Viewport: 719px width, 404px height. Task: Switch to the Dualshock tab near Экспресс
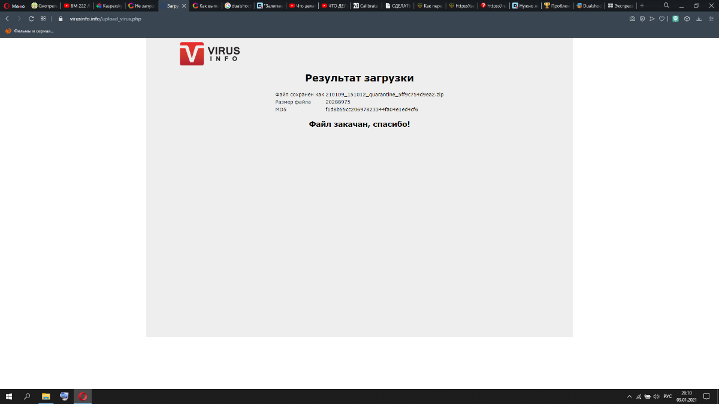tap(590, 5)
